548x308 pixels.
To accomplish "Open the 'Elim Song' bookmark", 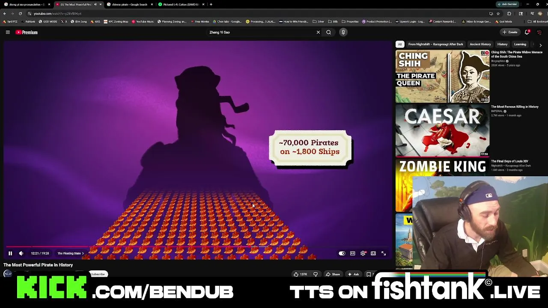I will [79, 21].
